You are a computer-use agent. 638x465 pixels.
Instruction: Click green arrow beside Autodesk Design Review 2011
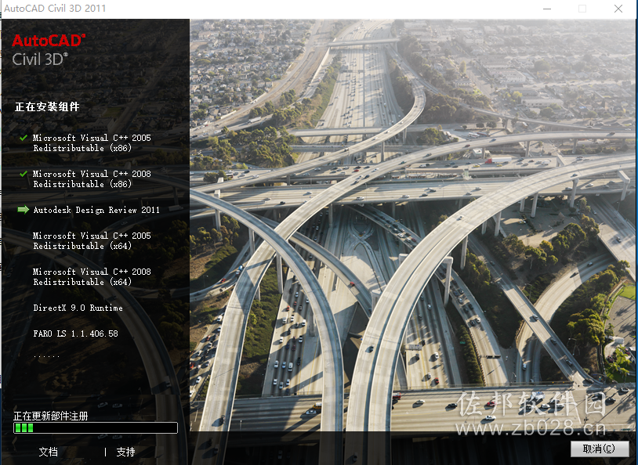[24, 209]
